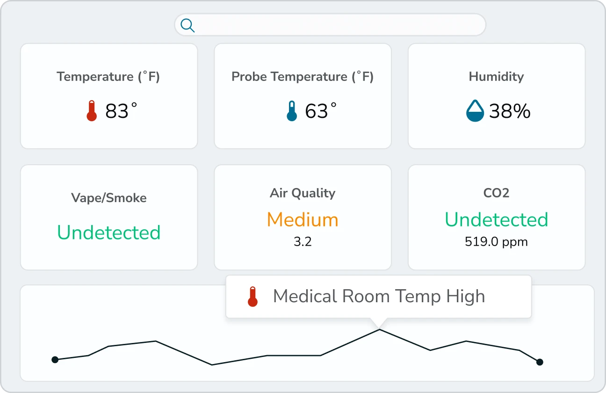Click inside the search bar field

[337, 25]
